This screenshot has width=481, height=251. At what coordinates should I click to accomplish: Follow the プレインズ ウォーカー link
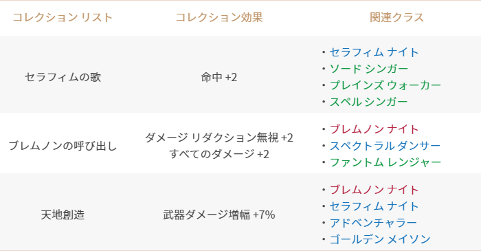click(385, 85)
